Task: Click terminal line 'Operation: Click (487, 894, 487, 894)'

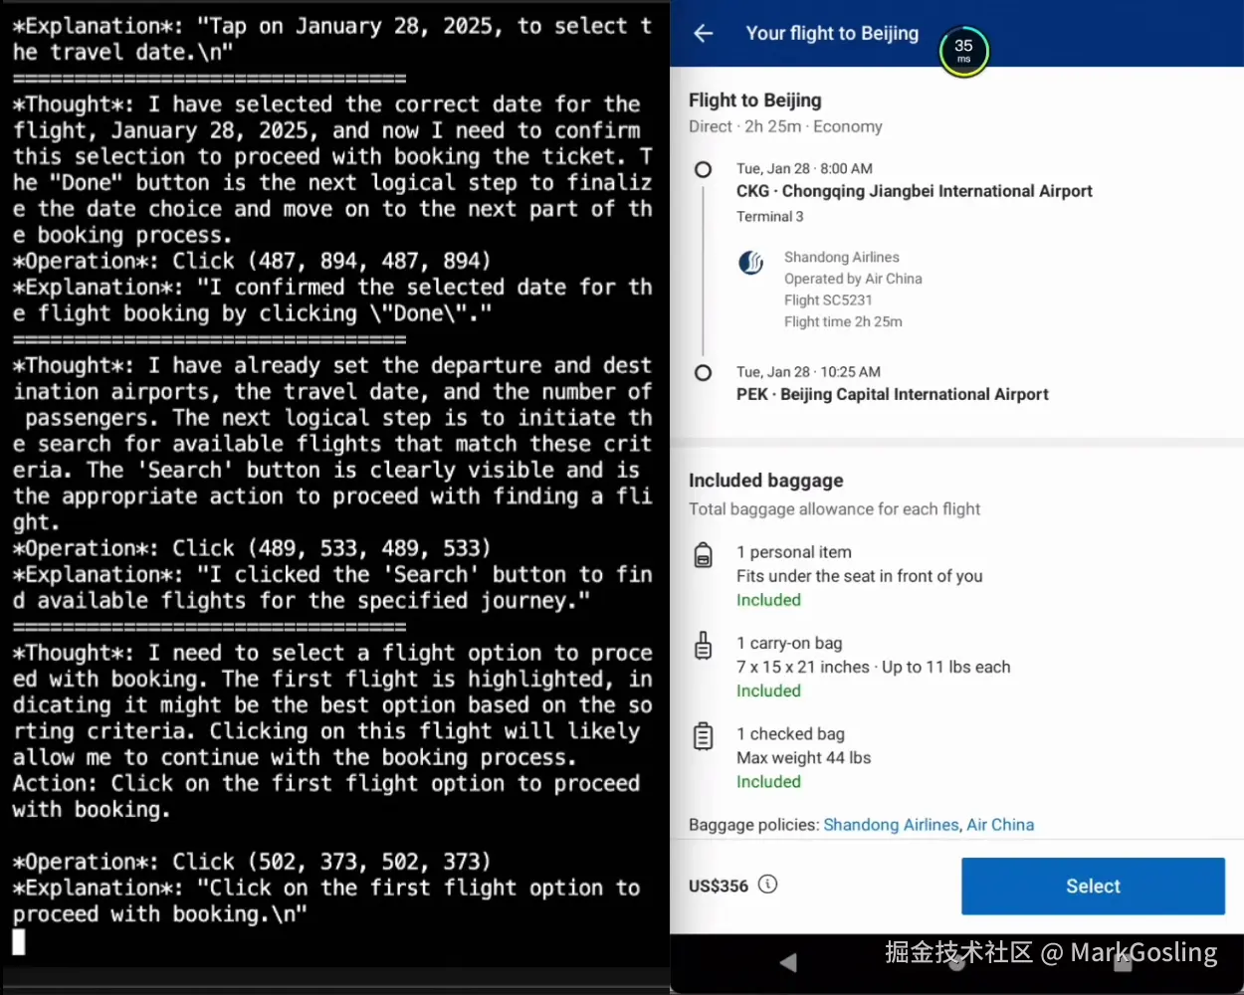Action: pos(252,261)
